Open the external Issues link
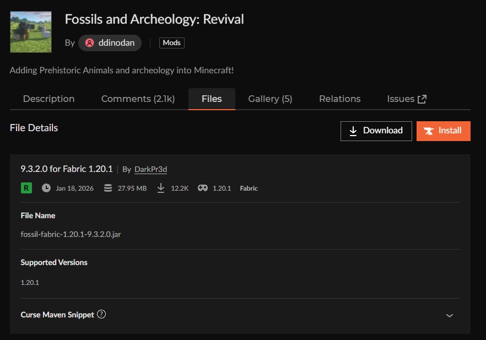Viewport: 486px width, 340px height. click(407, 99)
